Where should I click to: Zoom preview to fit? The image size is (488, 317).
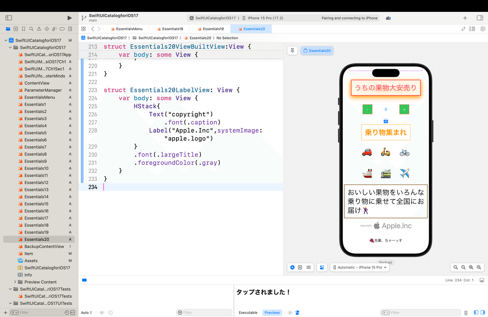471,267
